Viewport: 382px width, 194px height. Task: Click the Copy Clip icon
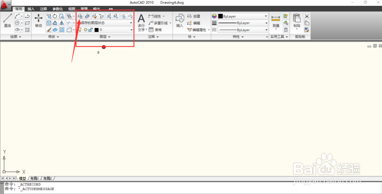[x=307, y=23]
